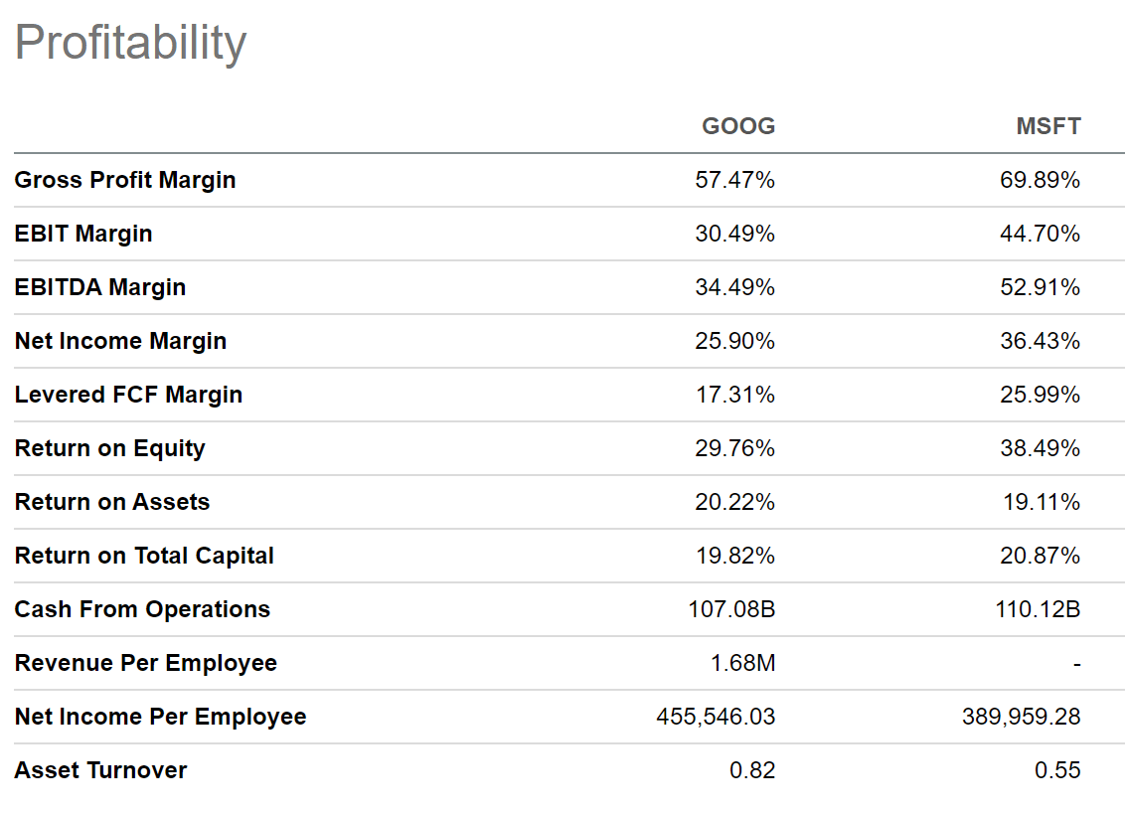Click the Net Income Per Employee label

[x=160, y=717]
